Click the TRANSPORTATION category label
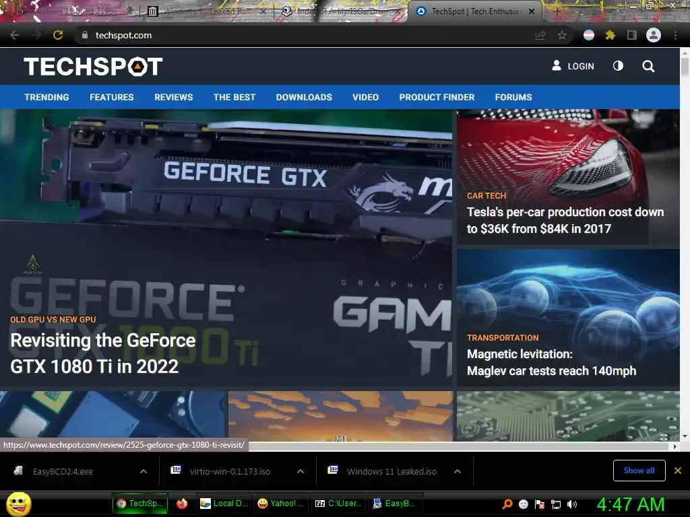 point(503,338)
